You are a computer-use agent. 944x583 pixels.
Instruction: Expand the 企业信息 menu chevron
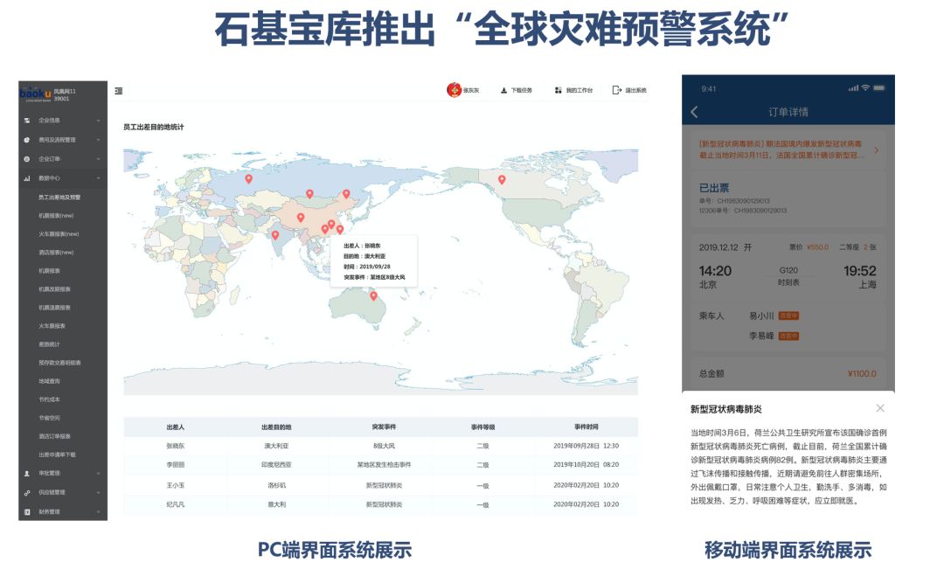(x=98, y=121)
